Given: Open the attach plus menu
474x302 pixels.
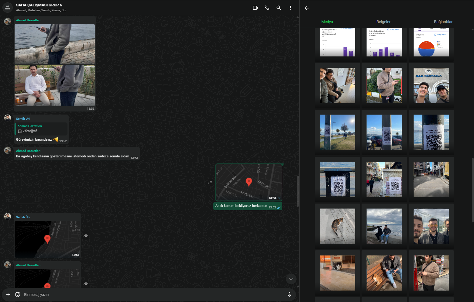Looking at the screenshot, I should tap(8, 294).
